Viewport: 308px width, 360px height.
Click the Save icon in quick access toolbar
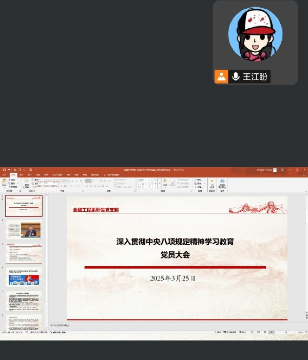tap(3, 170)
